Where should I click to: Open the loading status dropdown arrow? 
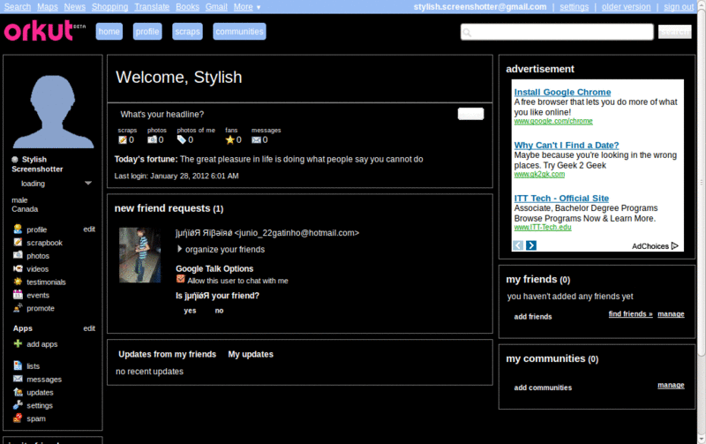coord(88,184)
